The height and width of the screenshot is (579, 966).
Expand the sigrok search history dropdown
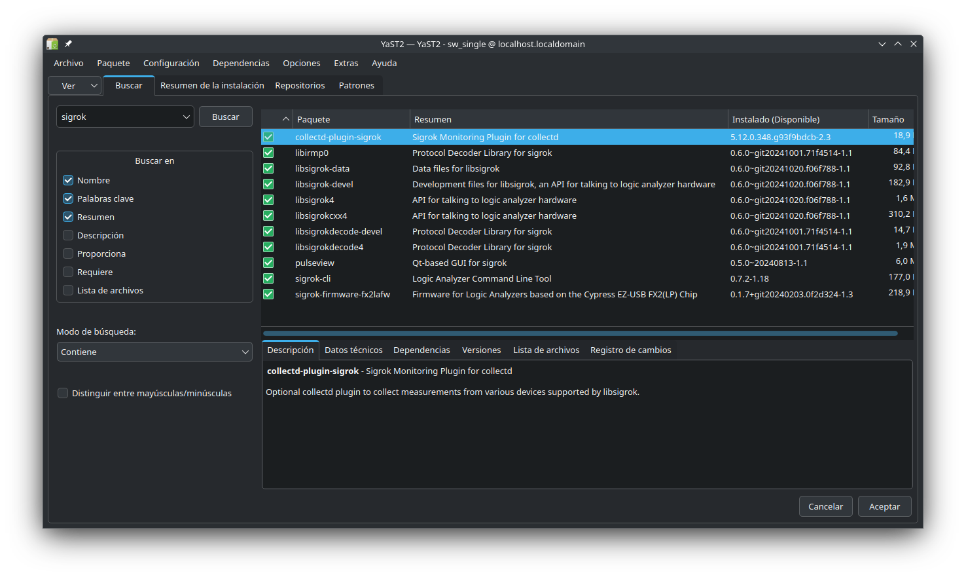186,117
